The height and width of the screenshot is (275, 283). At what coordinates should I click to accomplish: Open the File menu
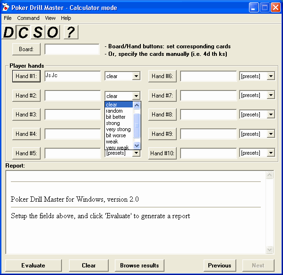[x=8, y=18]
